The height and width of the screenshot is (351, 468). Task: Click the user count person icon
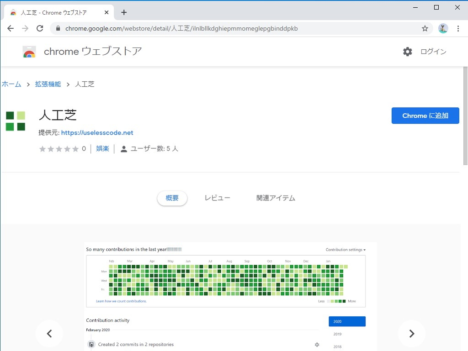(x=123, y=148)
